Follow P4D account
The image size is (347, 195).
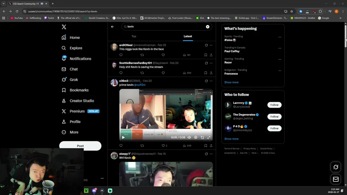pos(274,128)
